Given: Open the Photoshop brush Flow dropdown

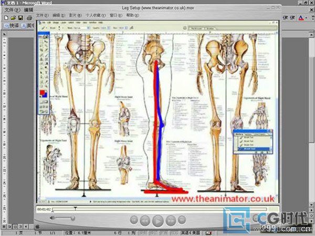Looking at the screenshot, I should click(126, 28).
